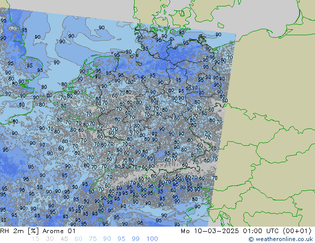Select legend value 45 in colour scale

64,239
